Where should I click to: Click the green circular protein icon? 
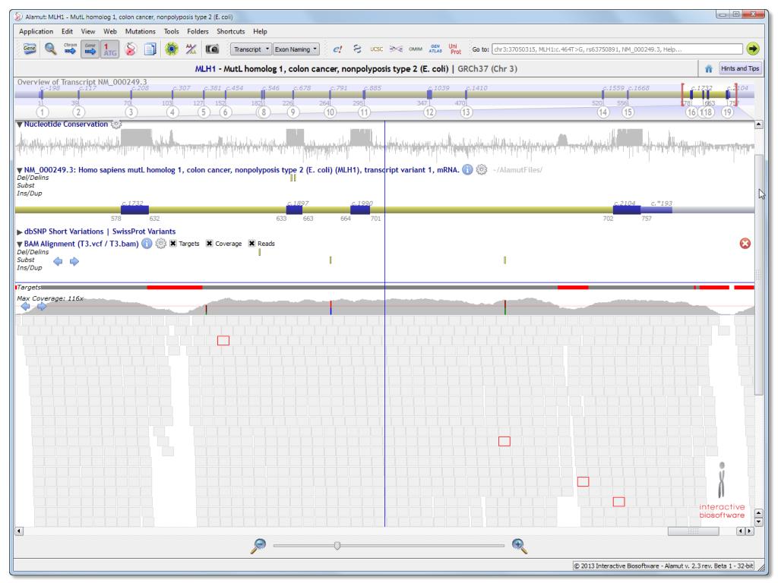tap(171, 49)
